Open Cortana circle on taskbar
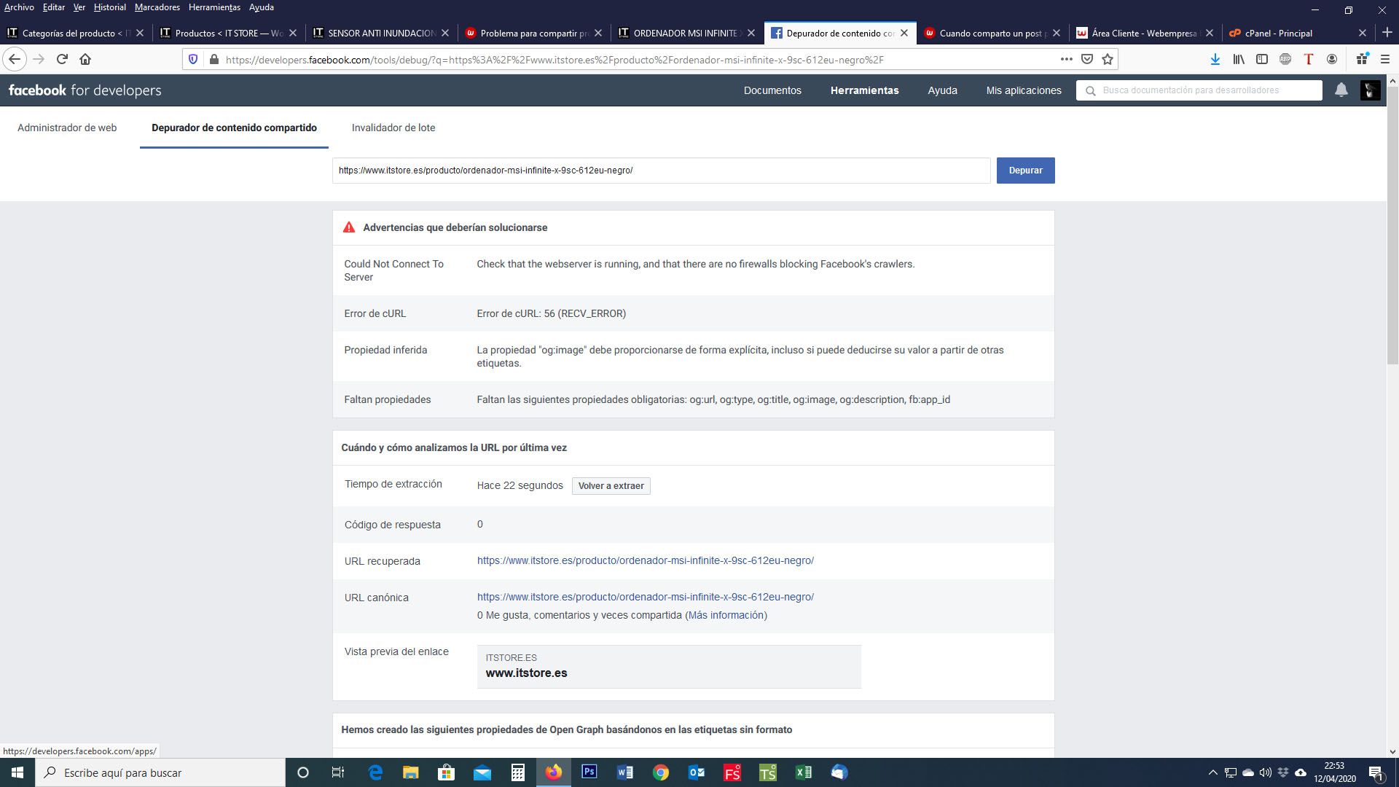Image resolution: width=1399 pixels, height=787 pixels. [303, 772]
